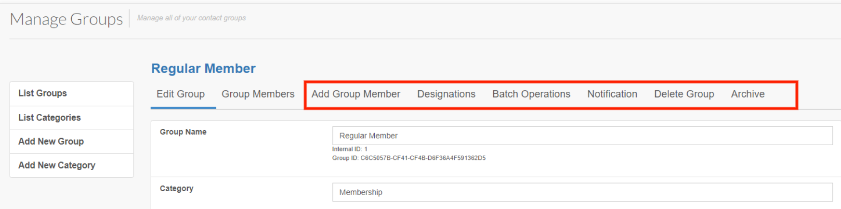Click the Internal ID text line
The image size is (841, 209).
350,149
